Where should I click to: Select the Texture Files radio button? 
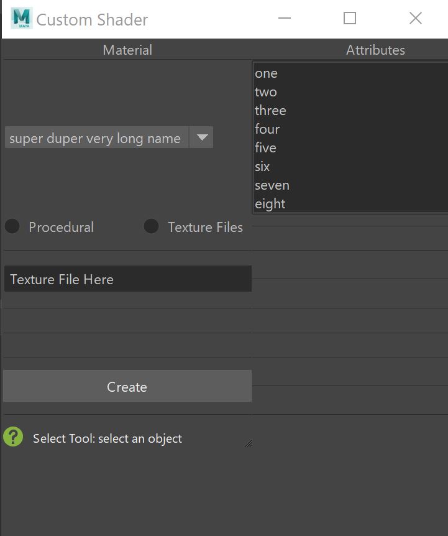coord(152,226)
